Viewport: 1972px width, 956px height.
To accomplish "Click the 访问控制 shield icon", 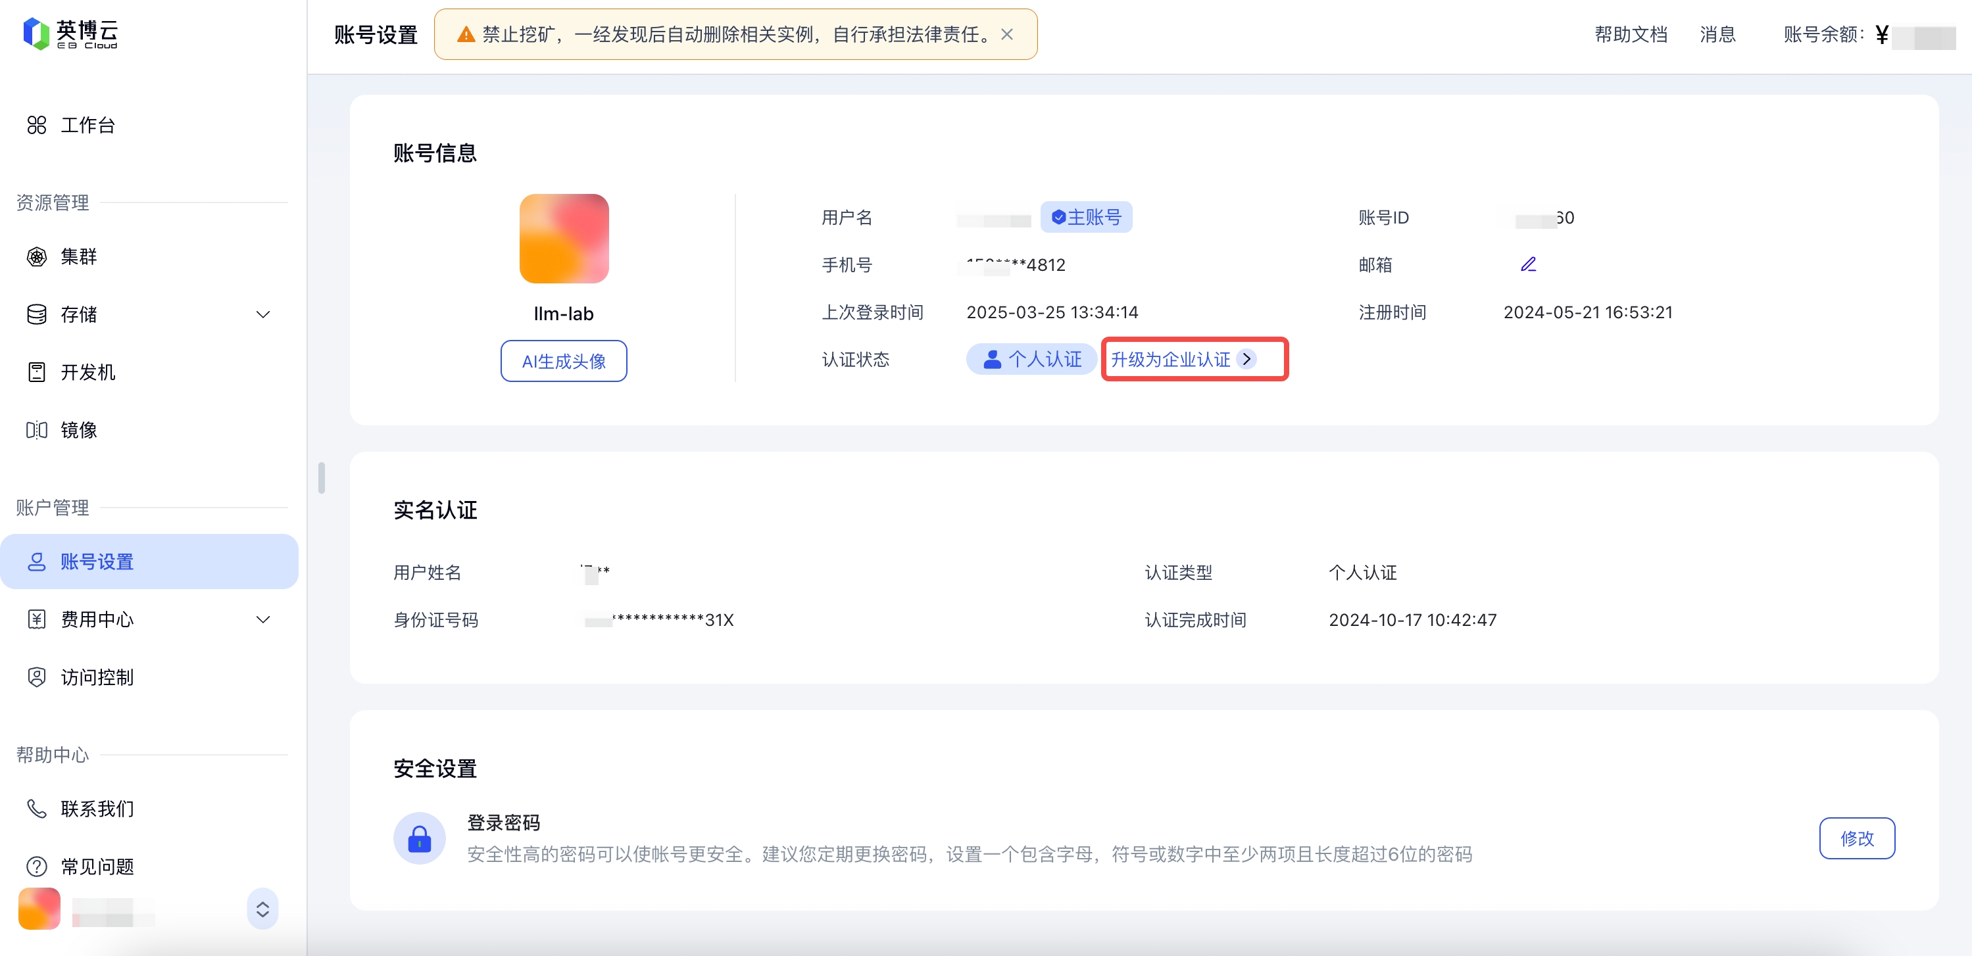I will point(36,677).
